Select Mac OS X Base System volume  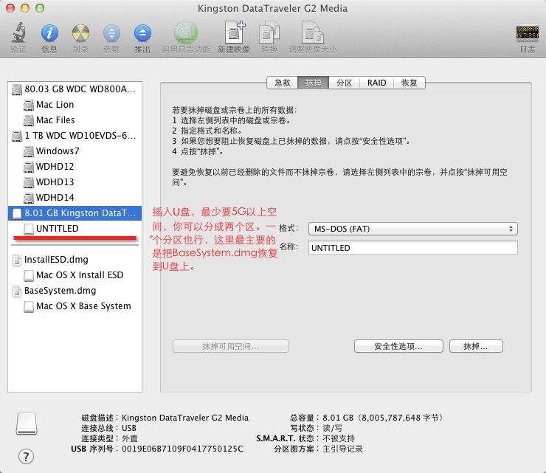click(x=75, y=305)
